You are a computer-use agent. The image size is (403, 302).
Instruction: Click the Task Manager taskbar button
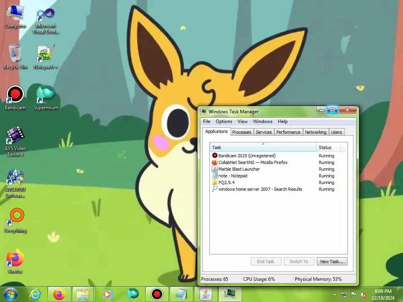(230, 294)
